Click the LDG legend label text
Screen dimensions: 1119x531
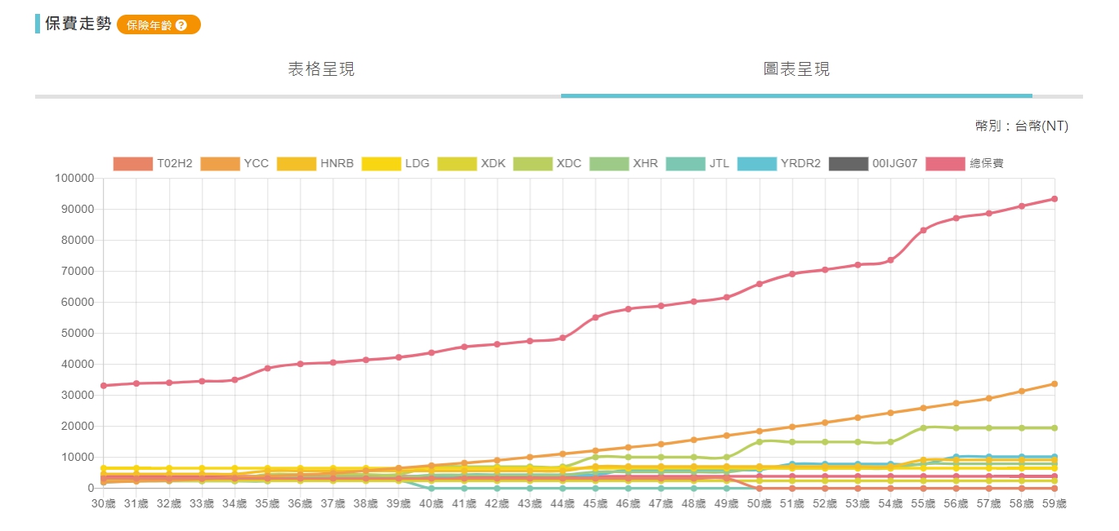pos(418,164)
